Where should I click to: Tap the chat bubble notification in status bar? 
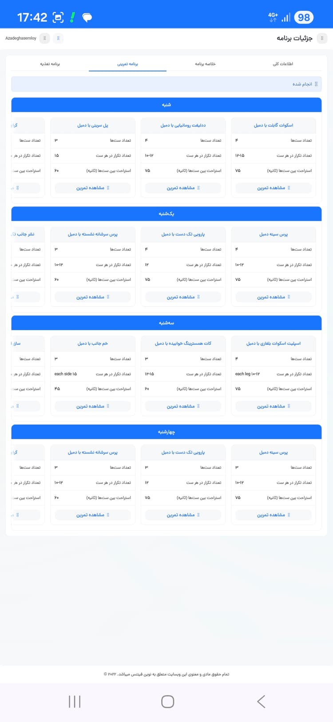(87, 17)
